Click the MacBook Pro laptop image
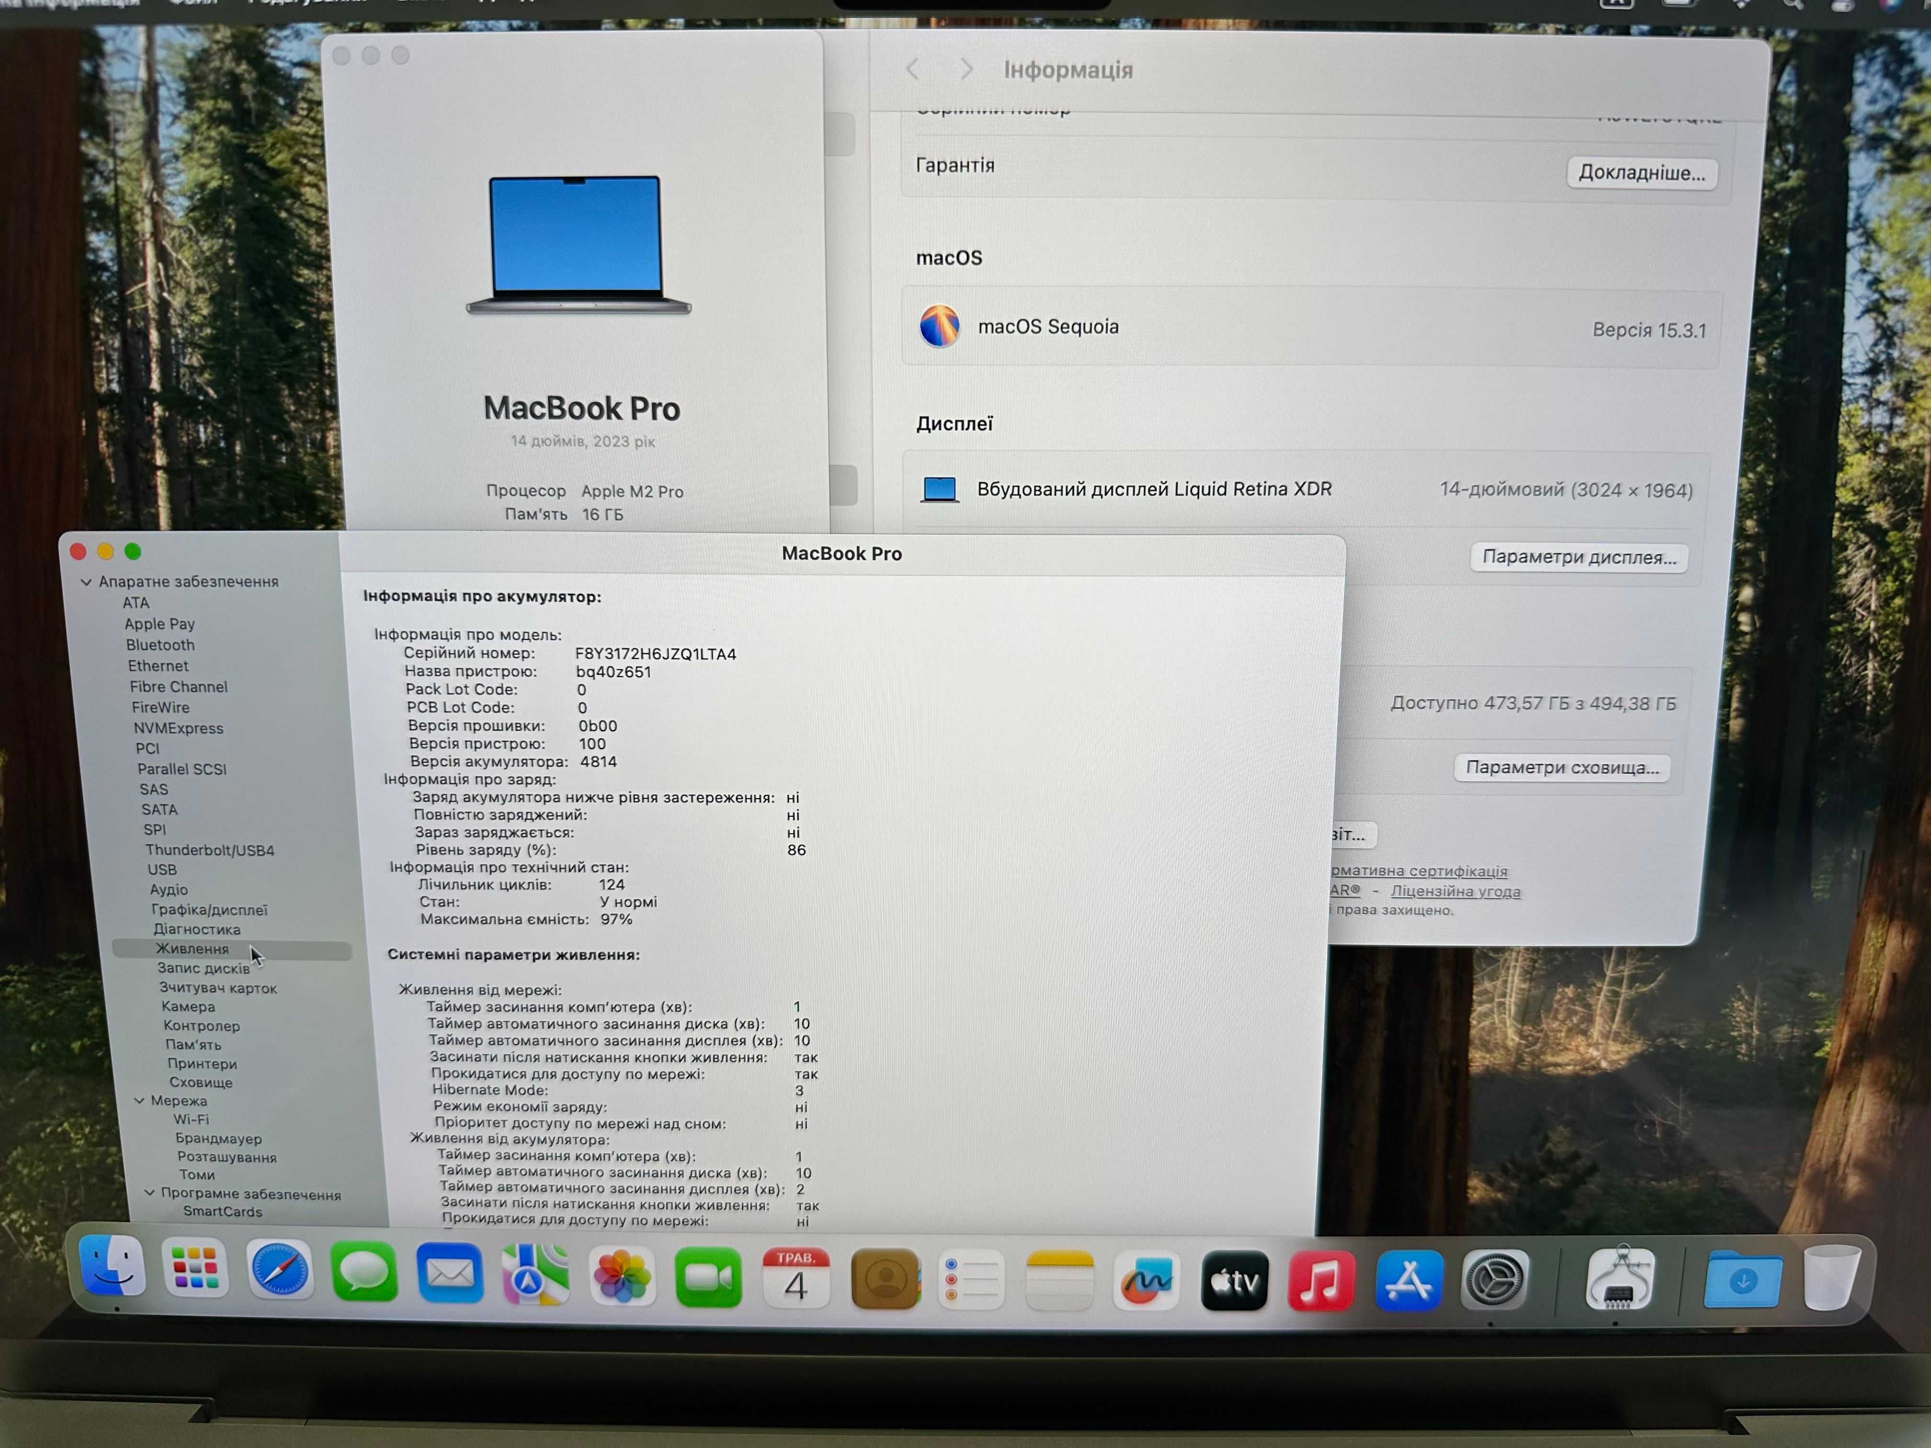 point(579,245)
